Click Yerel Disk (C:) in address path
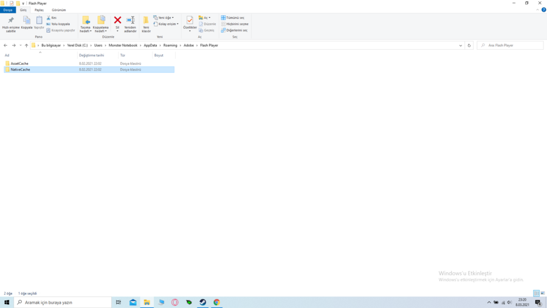The width and height of the screenshot is (547, 308). point(77,46)
